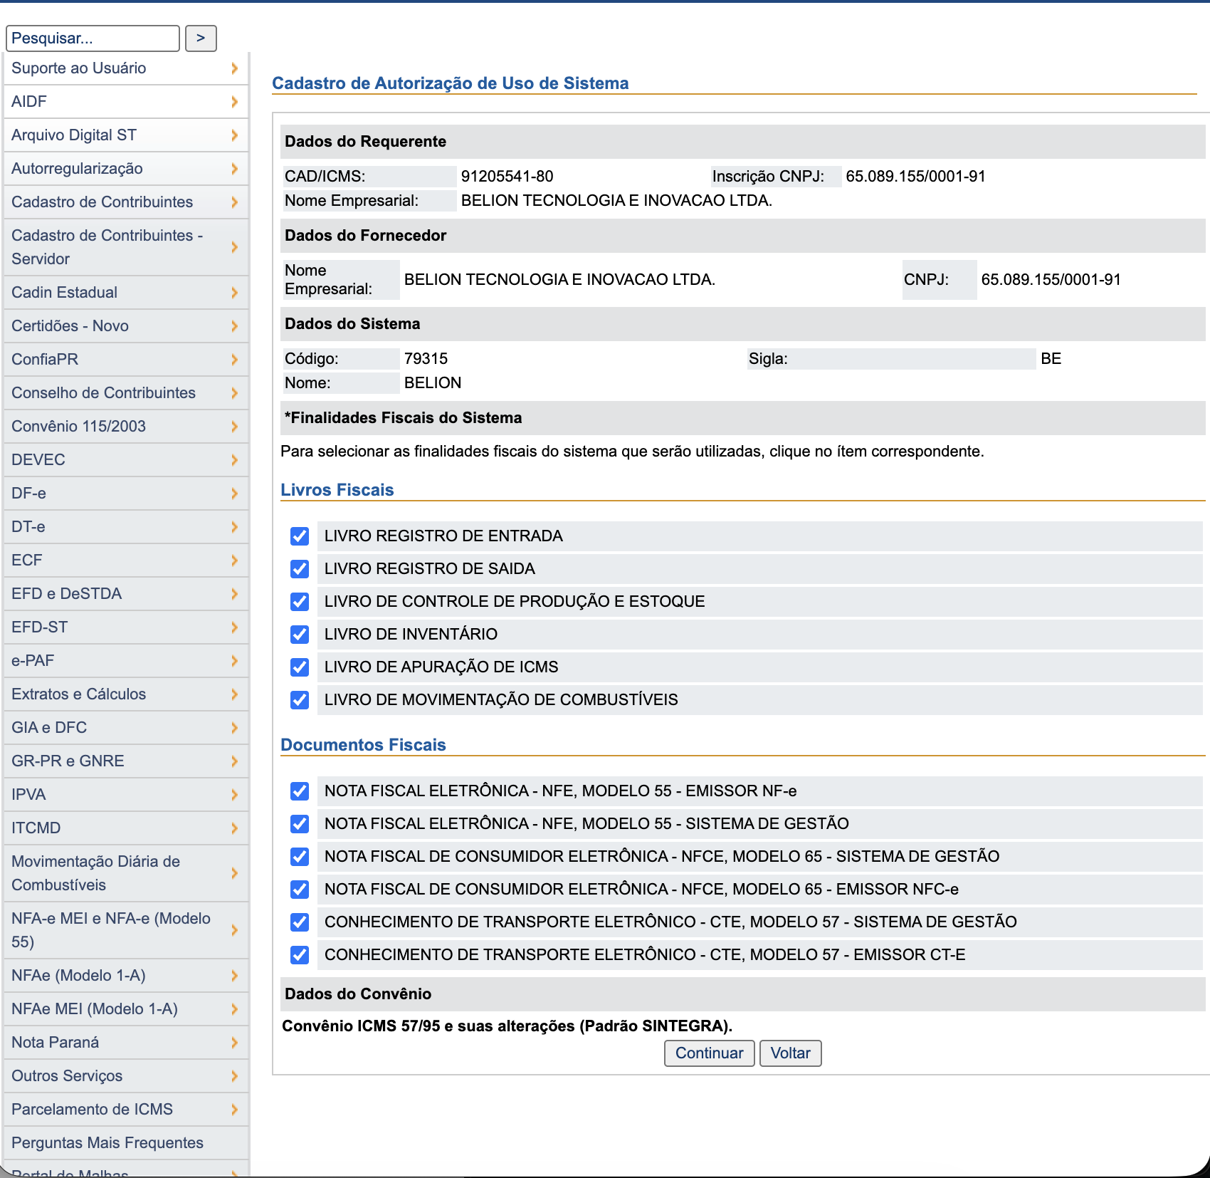
Task: Expand IPVA submenu arrow
Action: [234, 795]
